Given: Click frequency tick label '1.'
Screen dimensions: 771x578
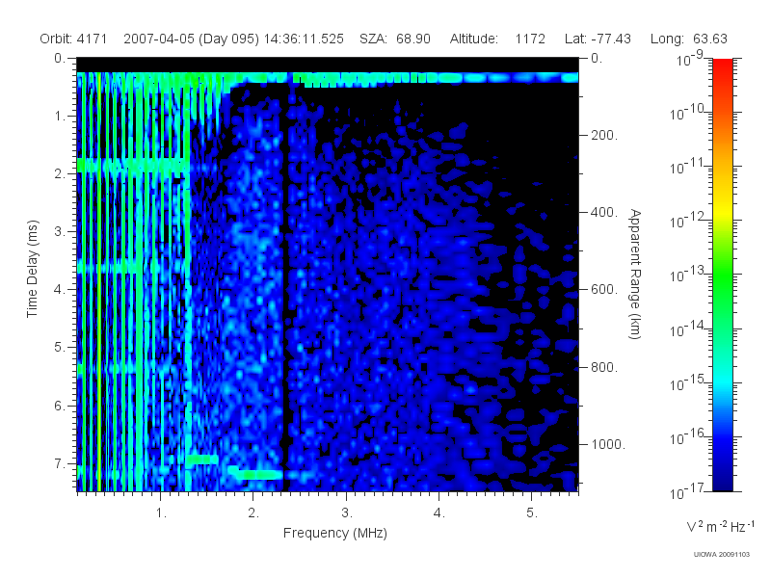Looking at the screenshot, I should (x=161, y=513).
